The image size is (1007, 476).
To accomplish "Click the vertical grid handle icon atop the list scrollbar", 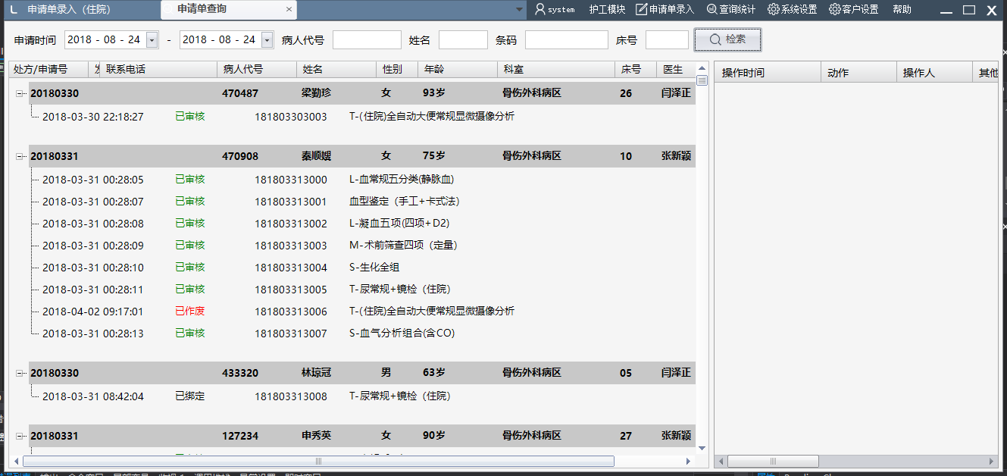I will [x=702, y=81].
